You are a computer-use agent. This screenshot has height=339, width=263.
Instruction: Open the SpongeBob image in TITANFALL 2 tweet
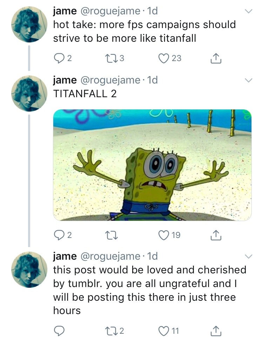click(x=152, y=165)
